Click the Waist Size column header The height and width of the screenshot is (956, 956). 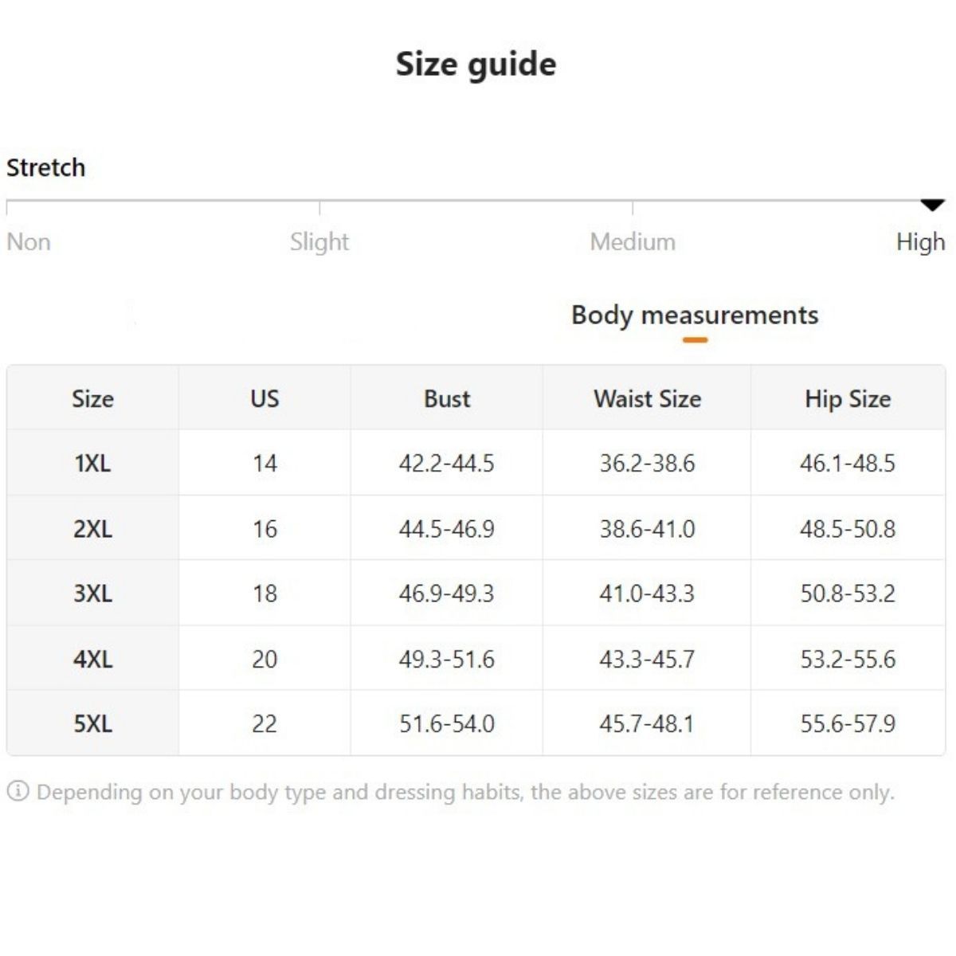pos(647,398)
